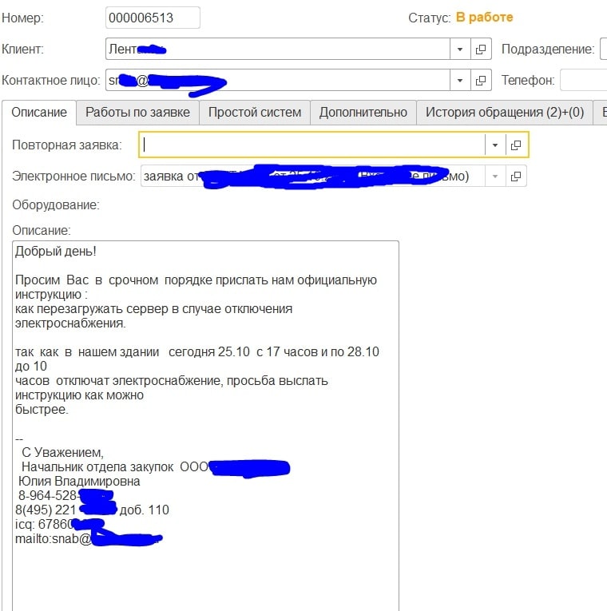Expand the Контактное лицо dropdown list
607x611 pixels.
460,81
